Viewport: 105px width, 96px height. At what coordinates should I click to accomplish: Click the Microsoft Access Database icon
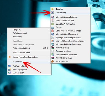(52, 17)
